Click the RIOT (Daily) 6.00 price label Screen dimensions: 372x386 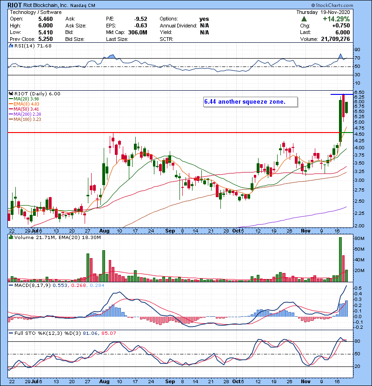click(x=37, y=93)
